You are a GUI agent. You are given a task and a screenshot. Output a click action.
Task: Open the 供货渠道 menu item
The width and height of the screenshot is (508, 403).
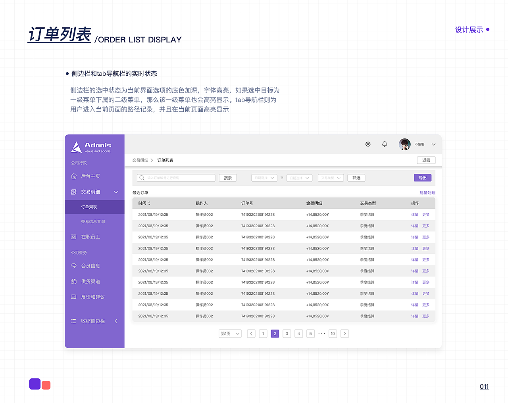[x=90, y=282]
